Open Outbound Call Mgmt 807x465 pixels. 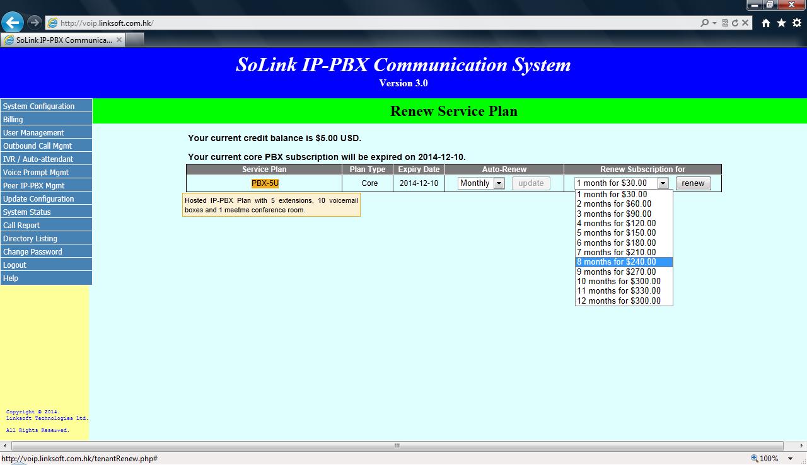point(46,146)
